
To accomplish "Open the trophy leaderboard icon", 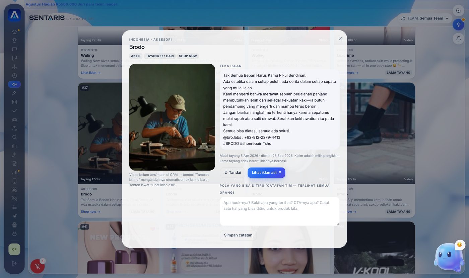I will [x=14, y=40].
